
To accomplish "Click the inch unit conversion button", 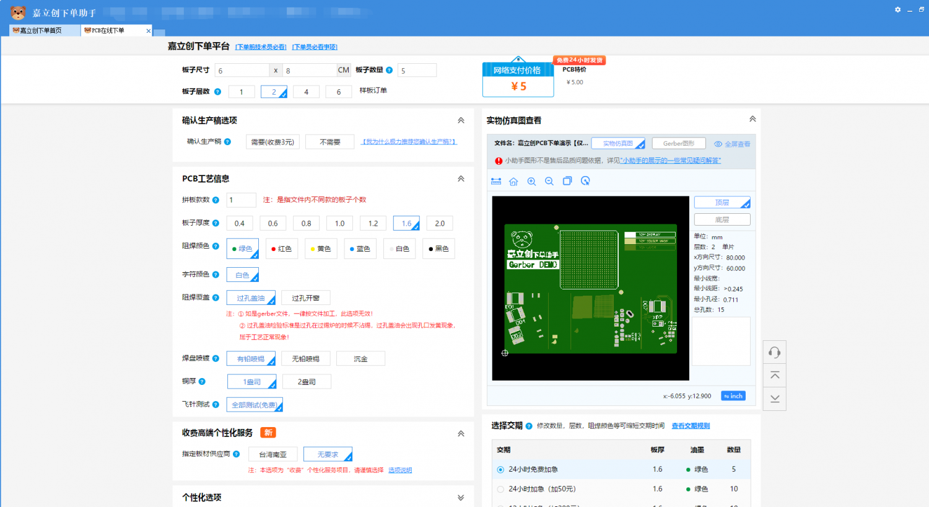I will [x=733, y=396].
